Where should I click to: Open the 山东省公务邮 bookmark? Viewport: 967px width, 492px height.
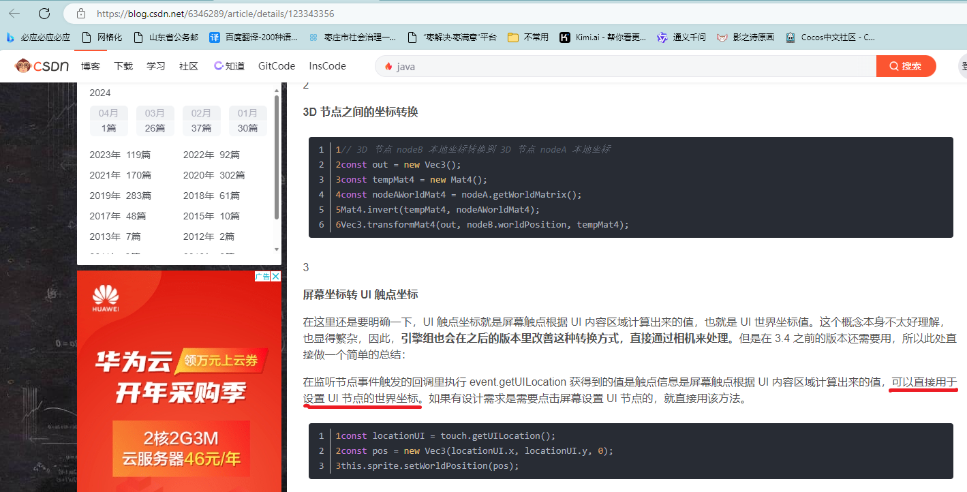[x=166, y=37]
